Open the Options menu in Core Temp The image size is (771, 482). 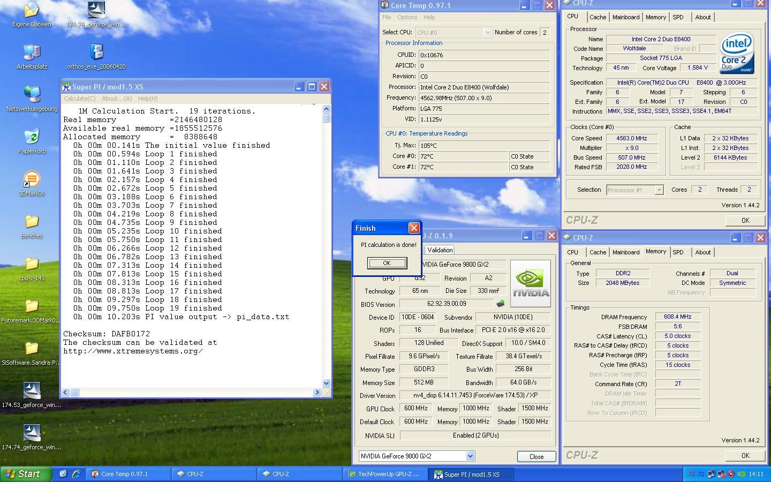407,17
